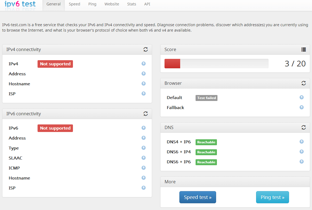Click the red score progress bar
Viewport: 312px width, 210px height.
coord(172,64)
